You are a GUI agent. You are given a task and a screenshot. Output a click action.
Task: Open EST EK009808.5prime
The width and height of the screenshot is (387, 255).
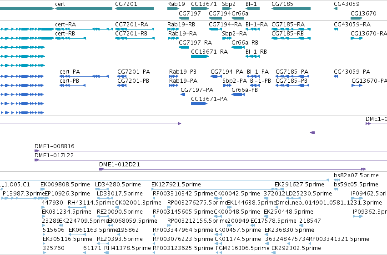pos(65,185)
